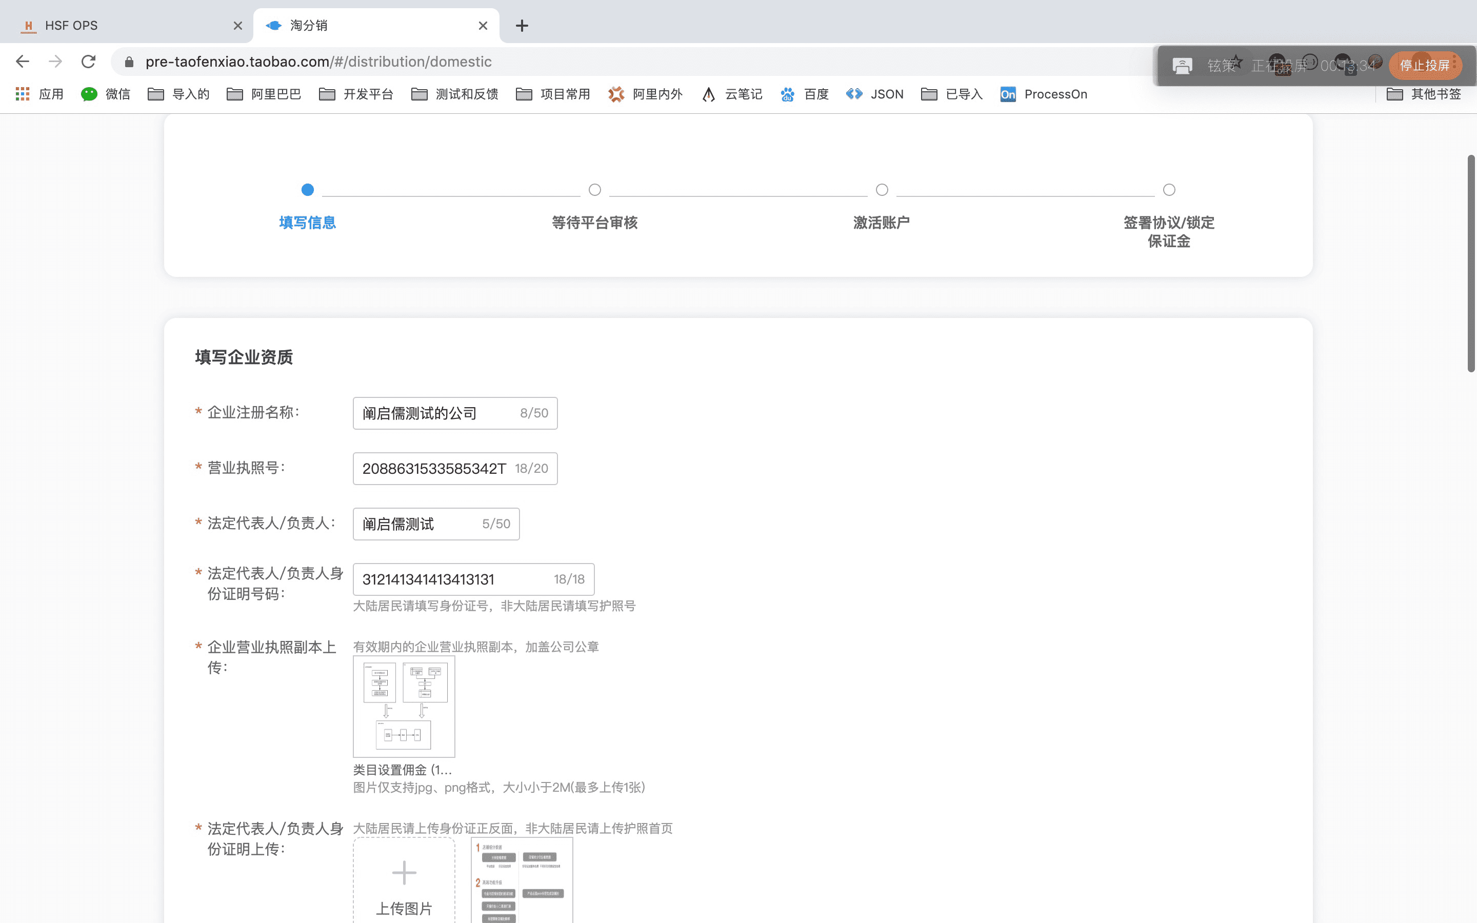Click the screen casting printer-like icon
This screenshot has width=1477, height=923.
[x=1182, y=65]
